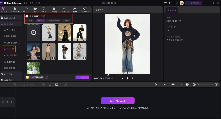The image size is (221, 119).
Task: Play the preview video
Action: tap(128, 78)
